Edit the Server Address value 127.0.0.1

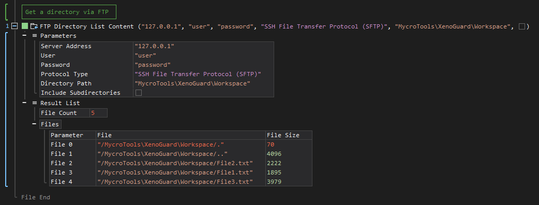point(203,46)
